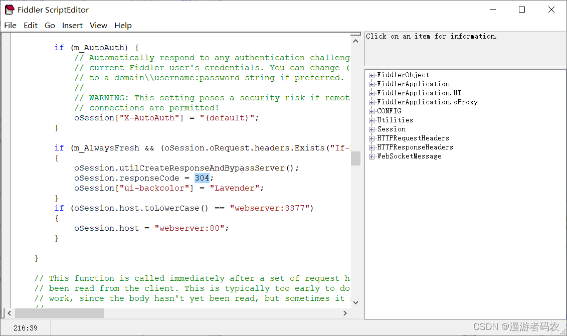Expand the FiddlerApplication.UI node
The image size is (567, 336).
point(371,93)
